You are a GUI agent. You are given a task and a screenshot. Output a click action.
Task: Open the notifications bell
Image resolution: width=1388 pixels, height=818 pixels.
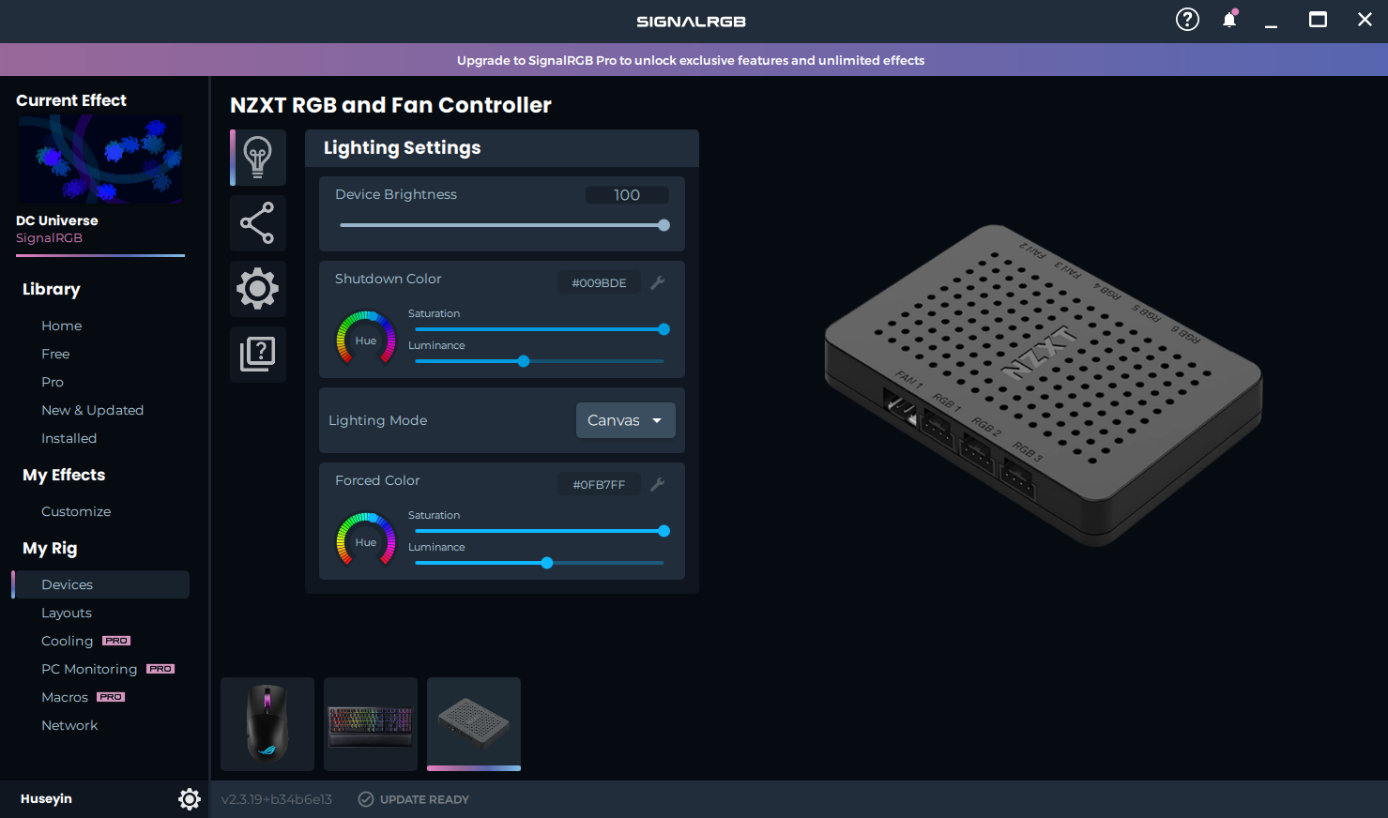[x=1229, y=20]
